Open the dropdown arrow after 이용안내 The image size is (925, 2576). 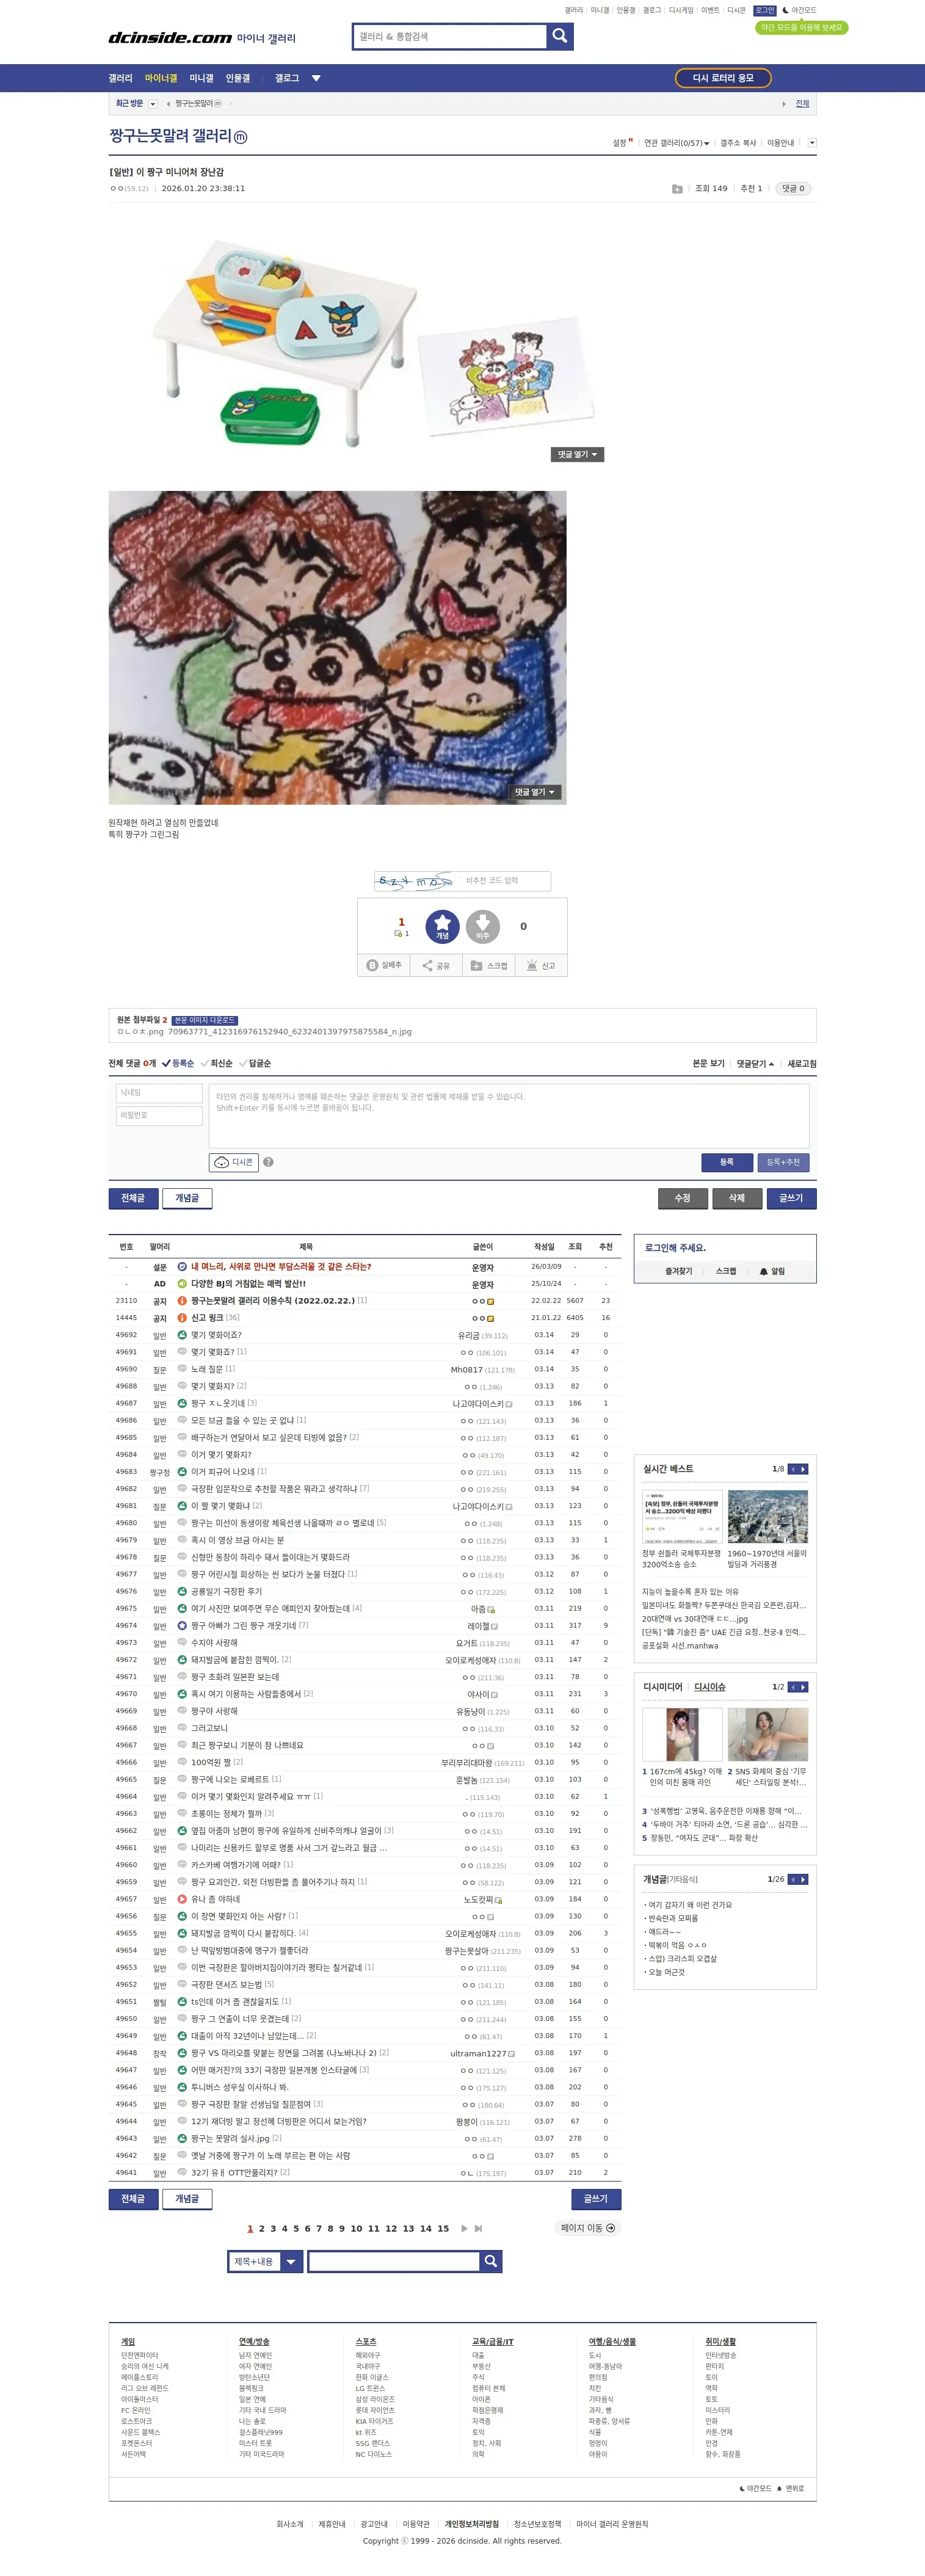click(811, 143)
